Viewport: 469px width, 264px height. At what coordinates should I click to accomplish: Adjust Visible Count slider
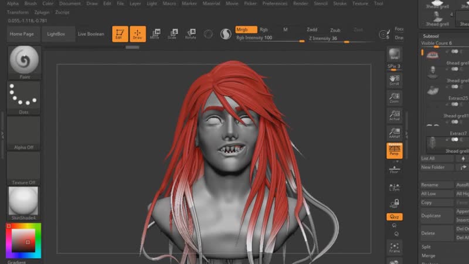(445, 43)
